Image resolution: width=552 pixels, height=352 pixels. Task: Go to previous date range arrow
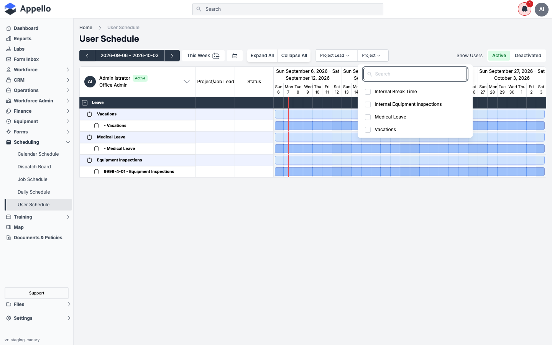(x=87, y=56)
